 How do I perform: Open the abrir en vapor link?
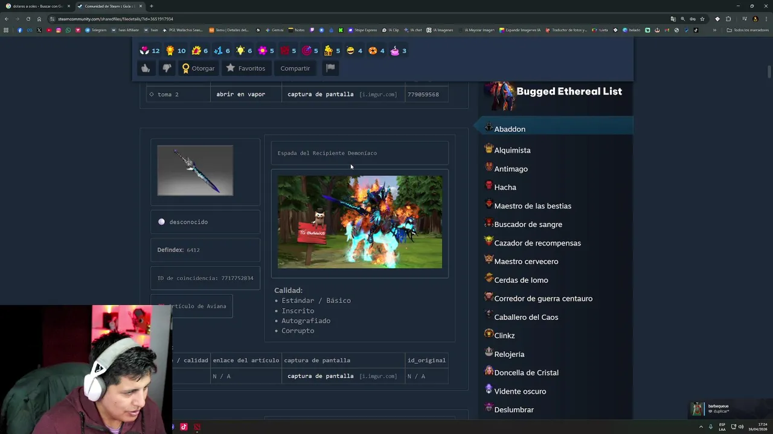pos(240,94)
